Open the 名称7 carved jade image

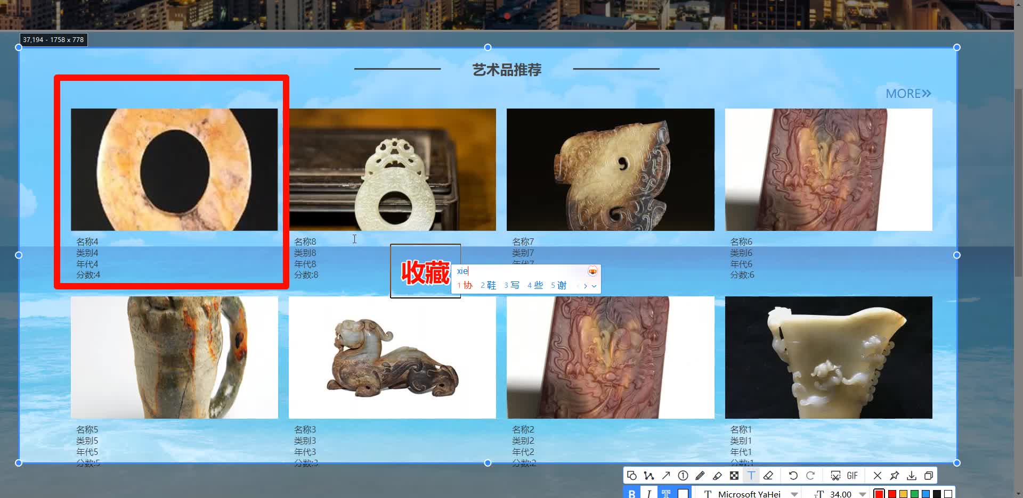click(611, 170)
